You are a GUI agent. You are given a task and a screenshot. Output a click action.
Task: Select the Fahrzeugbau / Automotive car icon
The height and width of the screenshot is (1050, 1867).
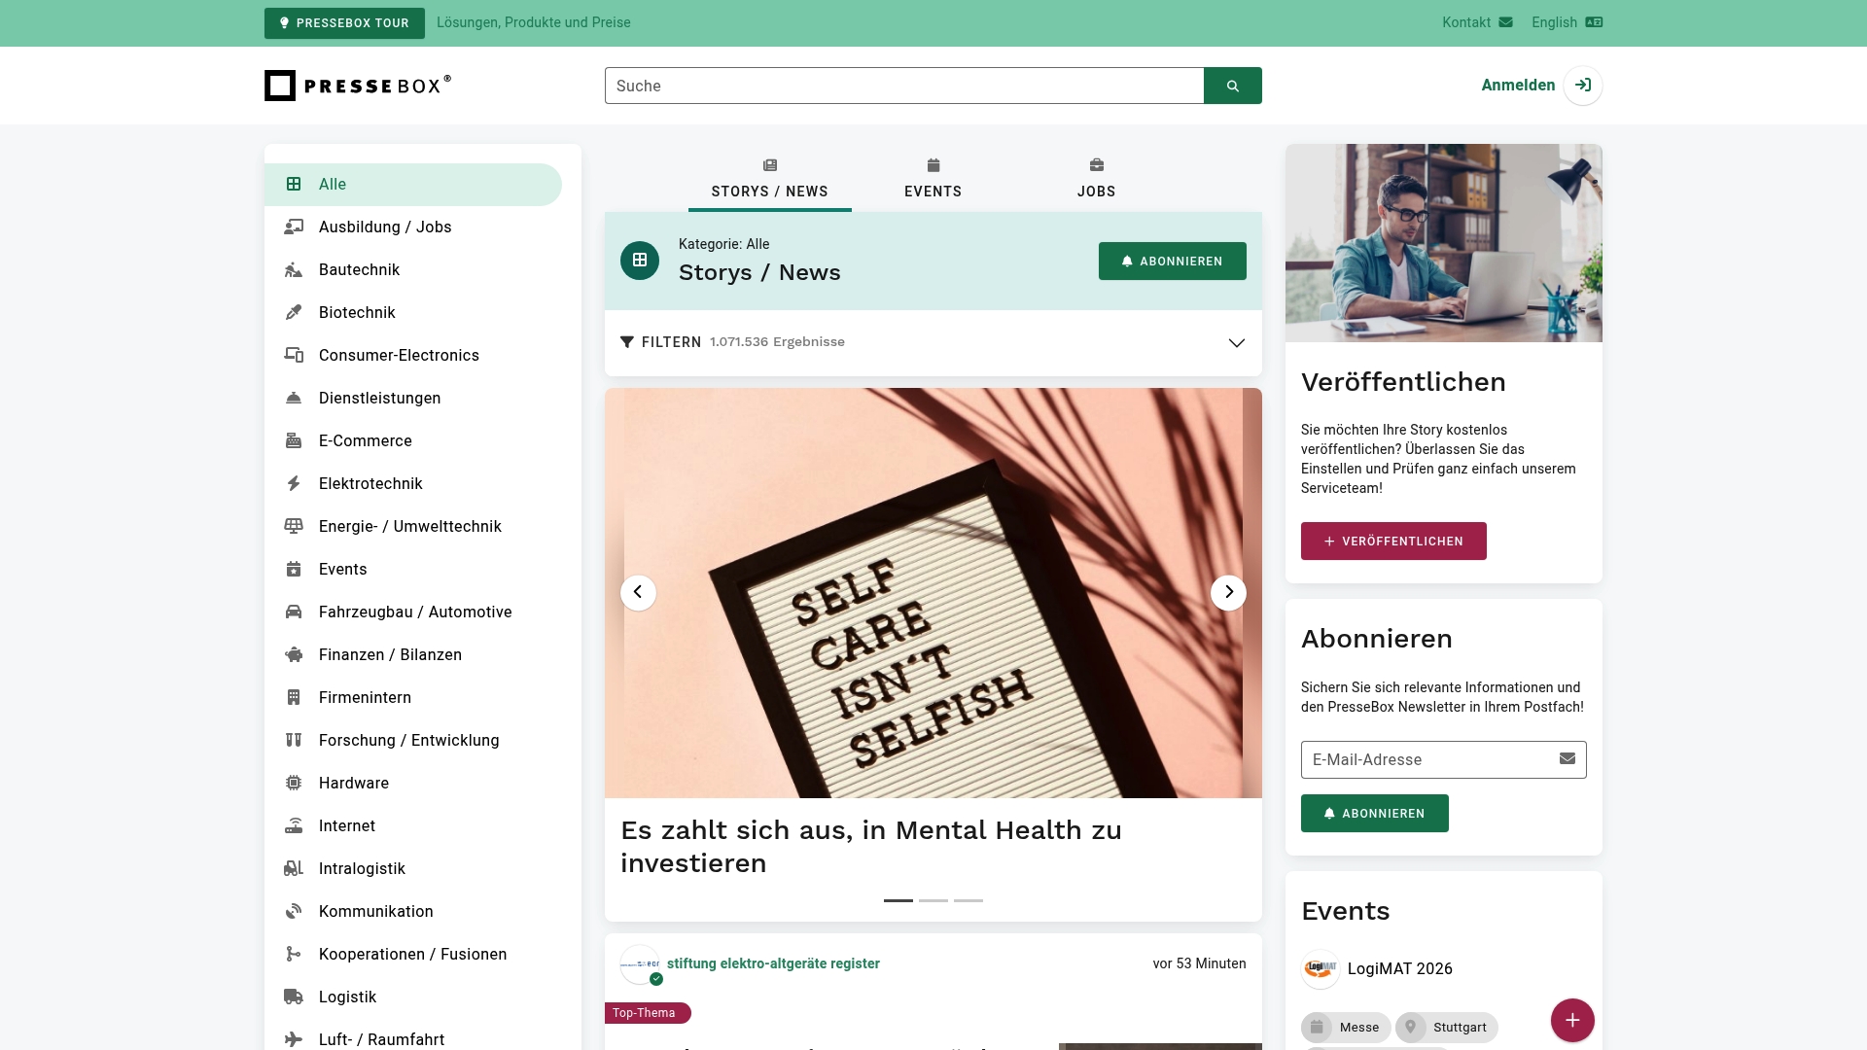point(294,612)
